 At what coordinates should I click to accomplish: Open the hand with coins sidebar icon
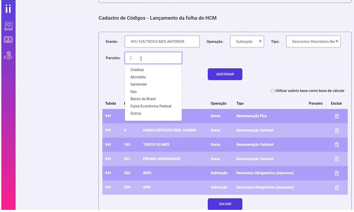[8, 55]
